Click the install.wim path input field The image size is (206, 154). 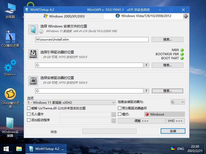coord(92,40)
